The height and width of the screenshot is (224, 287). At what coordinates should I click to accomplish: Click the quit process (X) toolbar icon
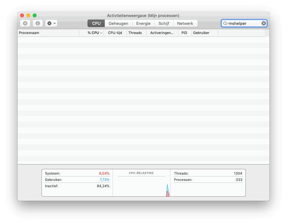25,23
